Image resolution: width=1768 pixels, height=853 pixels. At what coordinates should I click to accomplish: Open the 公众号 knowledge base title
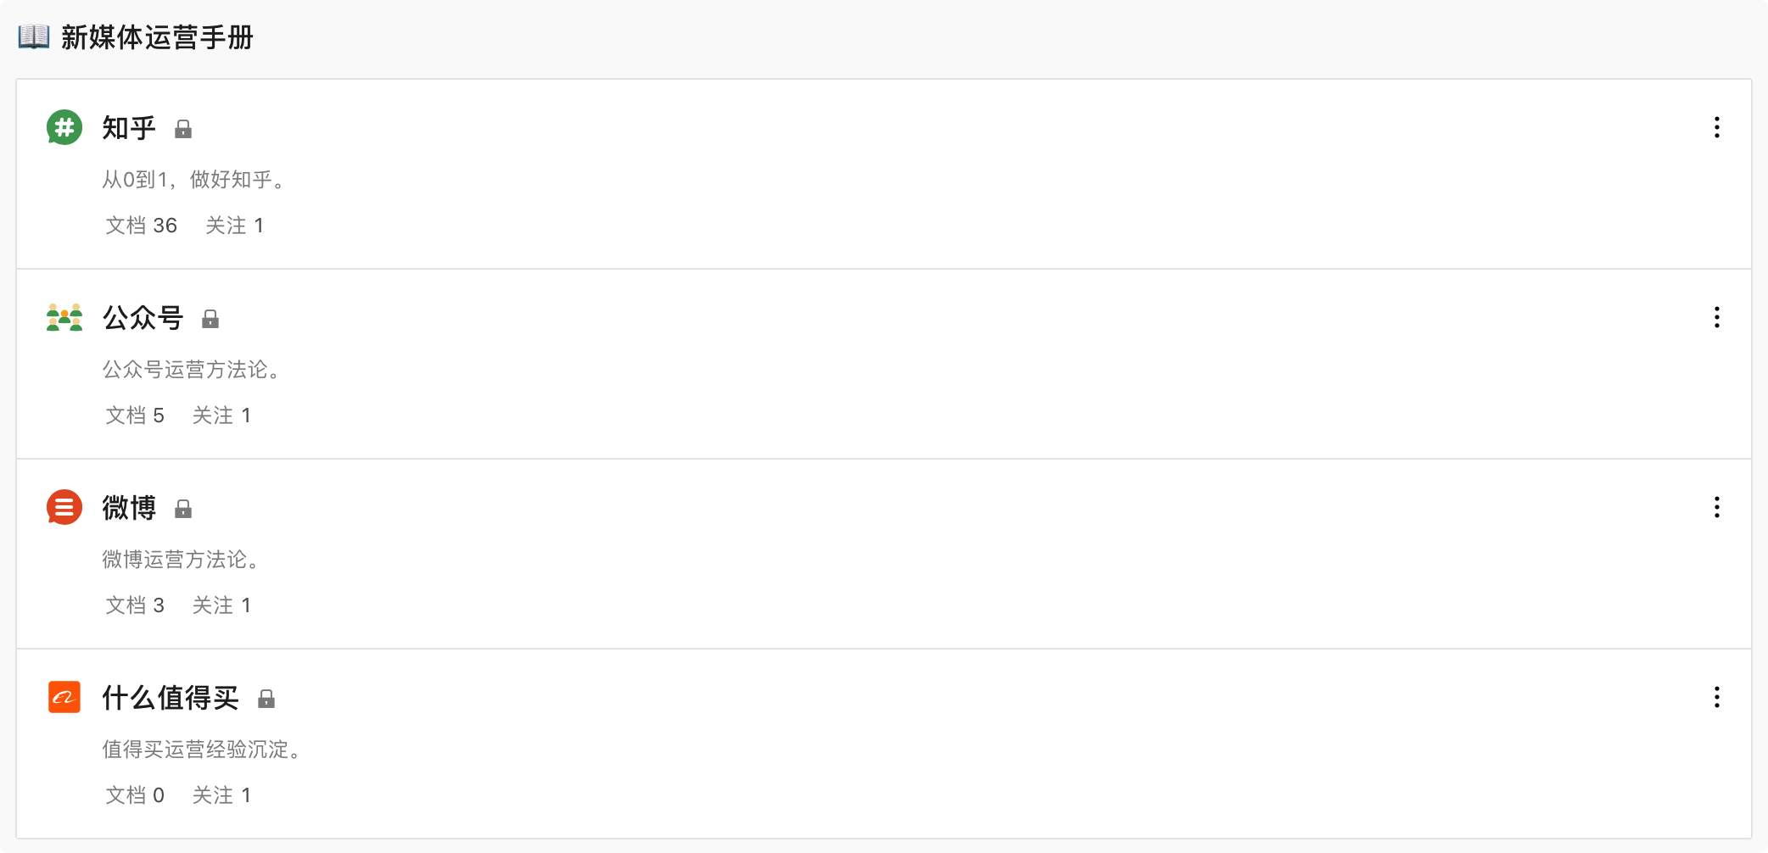(143, 318)
